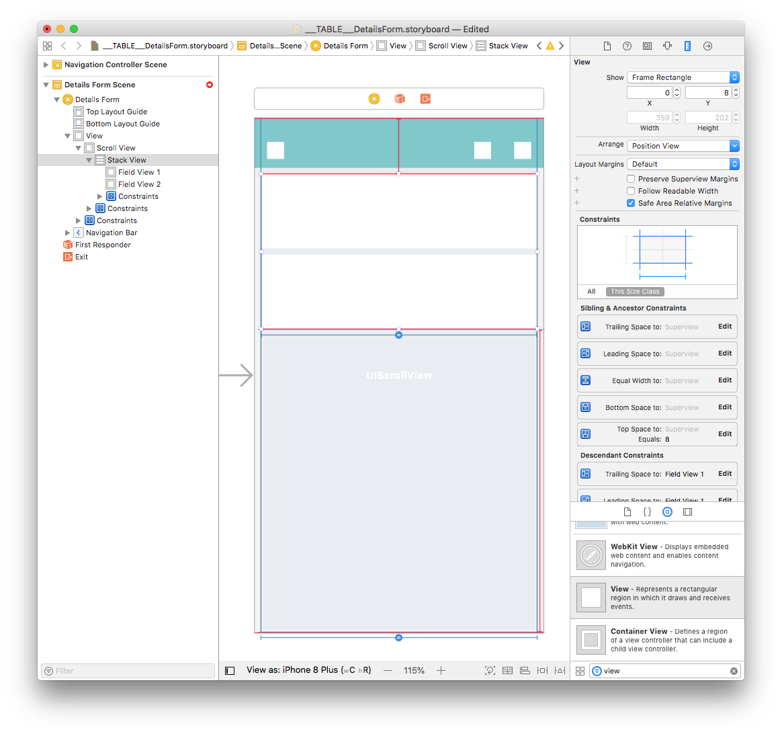Select the Exit icon in scene dock

pos(425,99)
